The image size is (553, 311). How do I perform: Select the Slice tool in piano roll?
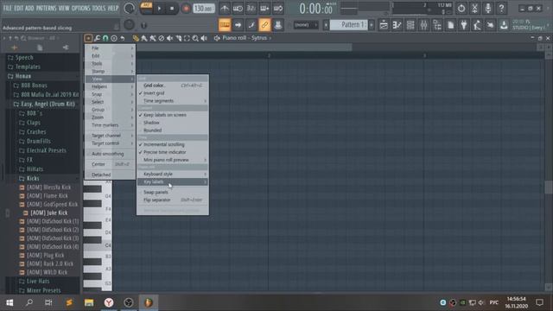pyautogui.click(x=179, y=38)
